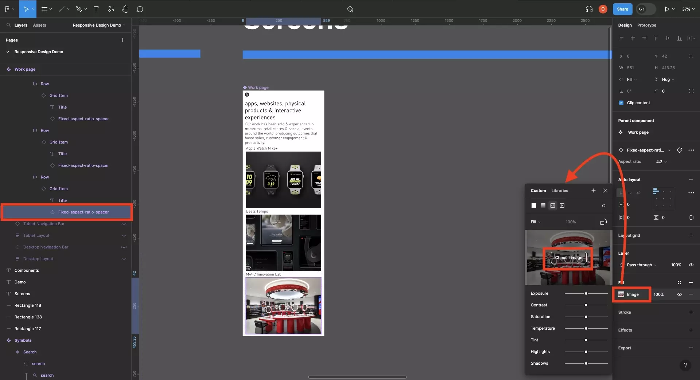The height and width of the screenshot is (380, 700).
Task: Start audio conversation with headphones icon
Action: 589,9
